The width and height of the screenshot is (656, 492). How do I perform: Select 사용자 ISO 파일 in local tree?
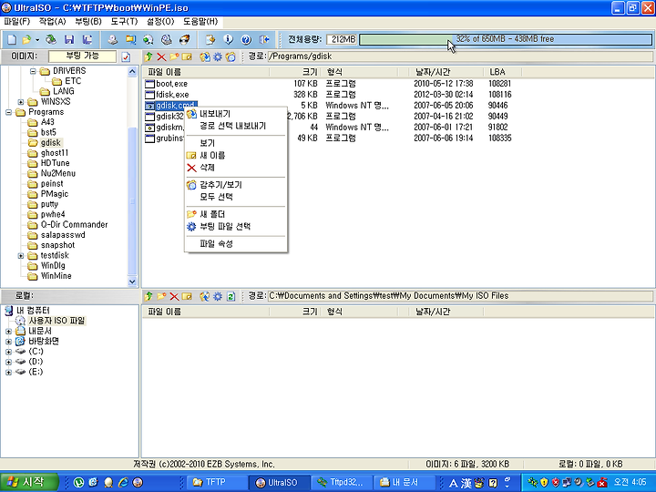[56, 321]
